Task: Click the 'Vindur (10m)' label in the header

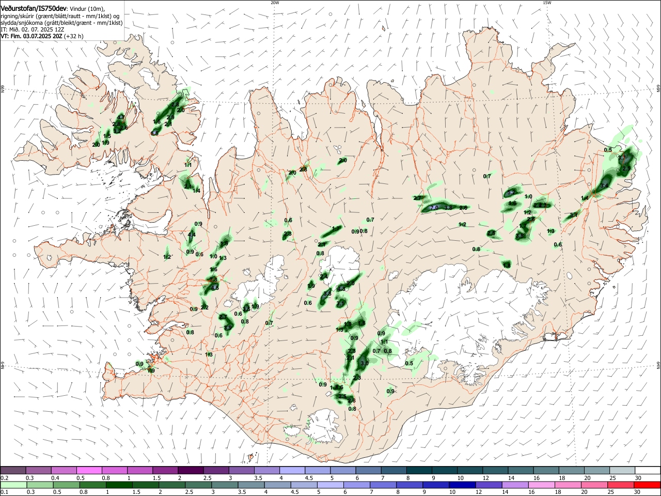Action: [x=87, y=9]
